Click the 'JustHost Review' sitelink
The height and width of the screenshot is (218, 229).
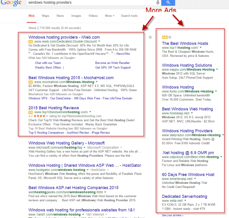[78, 132]
